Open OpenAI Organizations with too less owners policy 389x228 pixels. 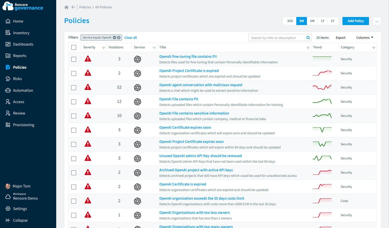pyautogui.click(x=194, y=213)
